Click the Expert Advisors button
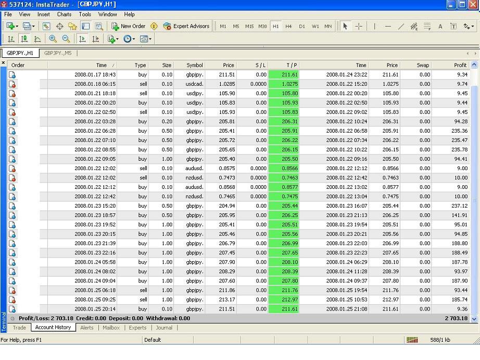Image resolution: width=480 pixels, height=360 pixels. click(186, 27)
